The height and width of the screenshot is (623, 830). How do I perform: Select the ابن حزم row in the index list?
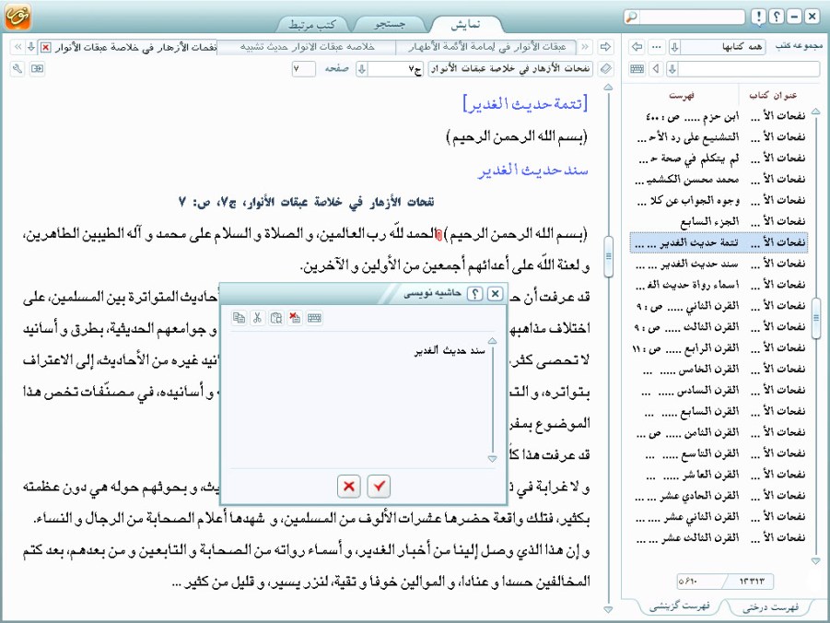[719, 116]
